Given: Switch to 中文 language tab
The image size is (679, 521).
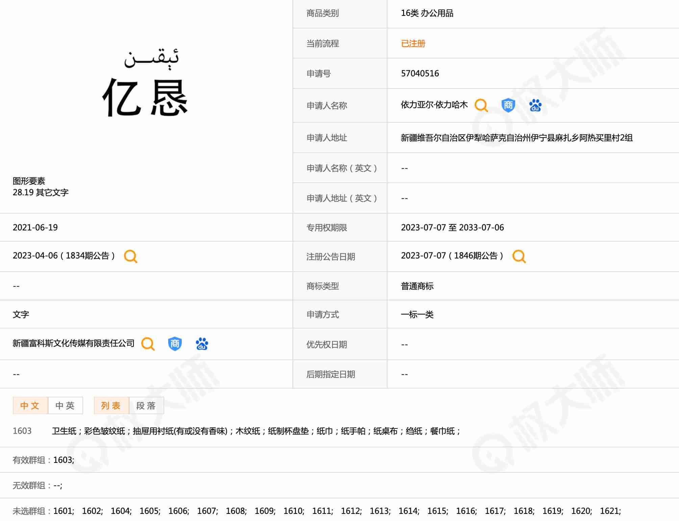Looking at the screenshot, I should pyautogui.click(x=30, y=405).
